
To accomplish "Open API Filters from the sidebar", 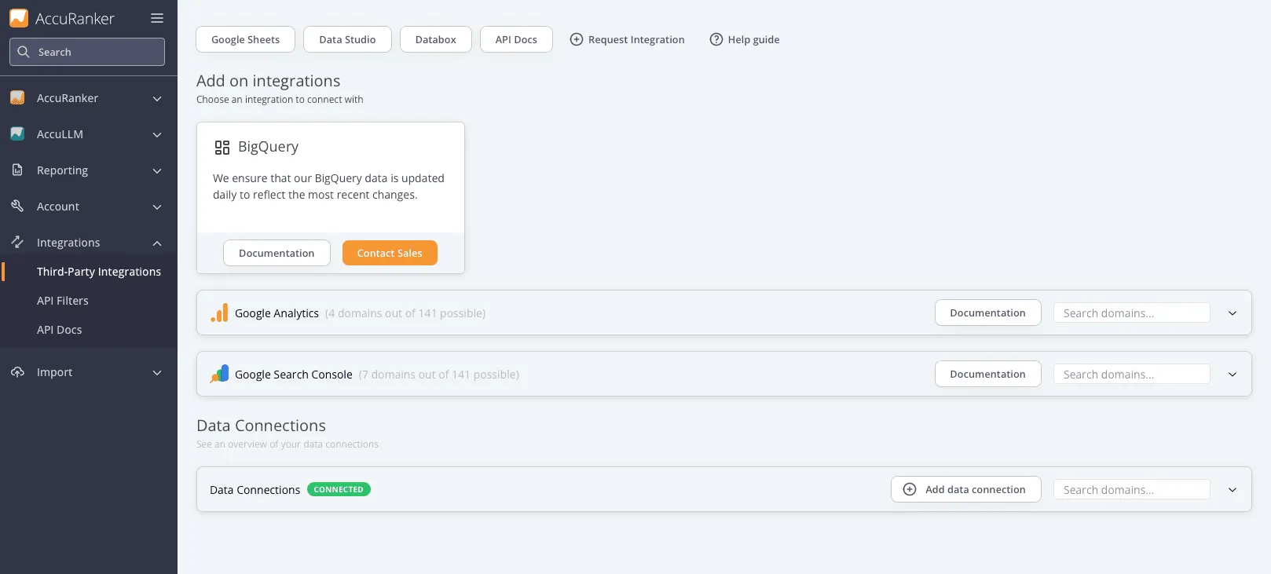I will click(x=63, y=300).
